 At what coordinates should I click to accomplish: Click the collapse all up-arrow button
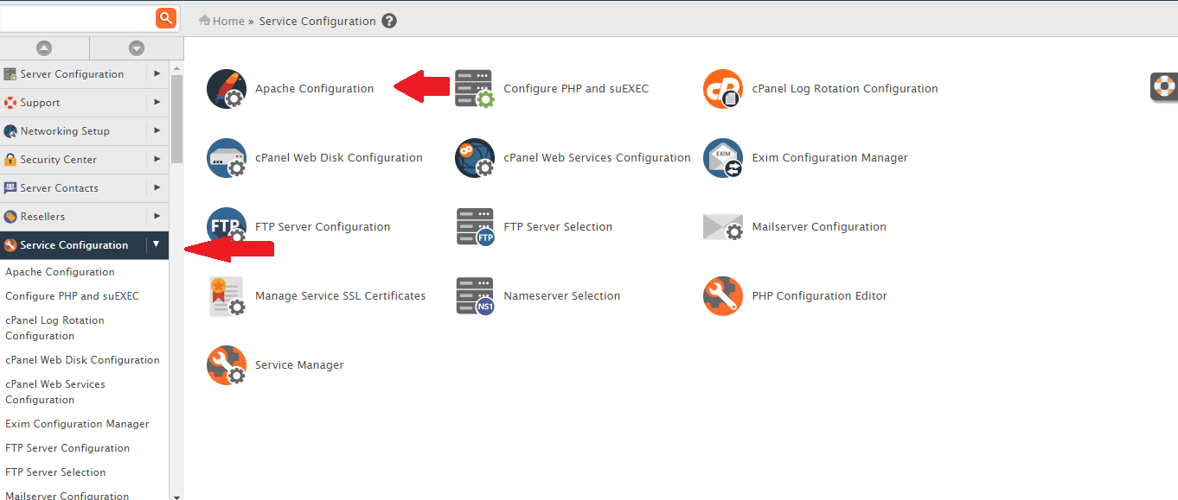click(x=44, y=48)
